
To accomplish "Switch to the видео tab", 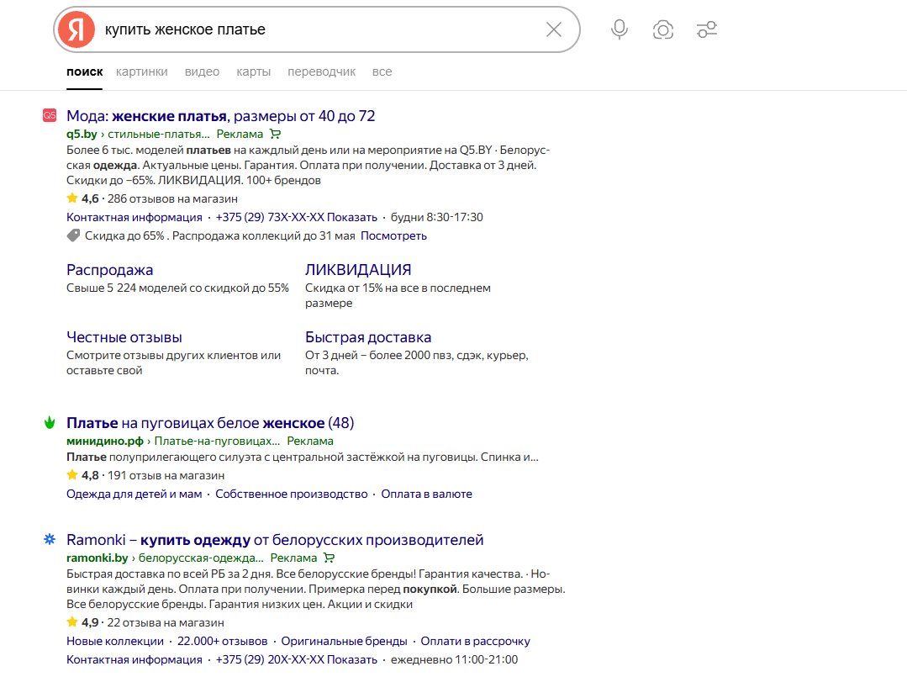I will pos(202,71).
